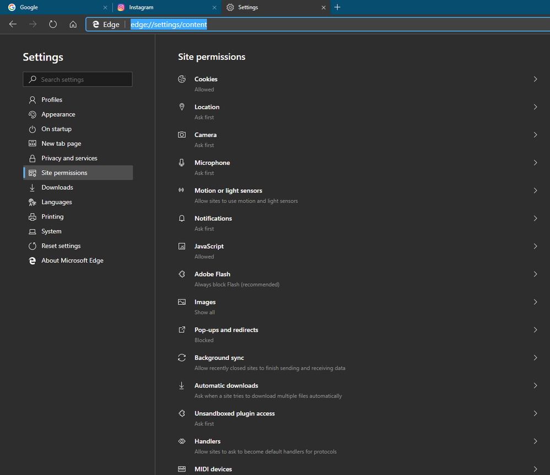Click the Search settings field
550x475 pixels.
[x=78, y=79]
